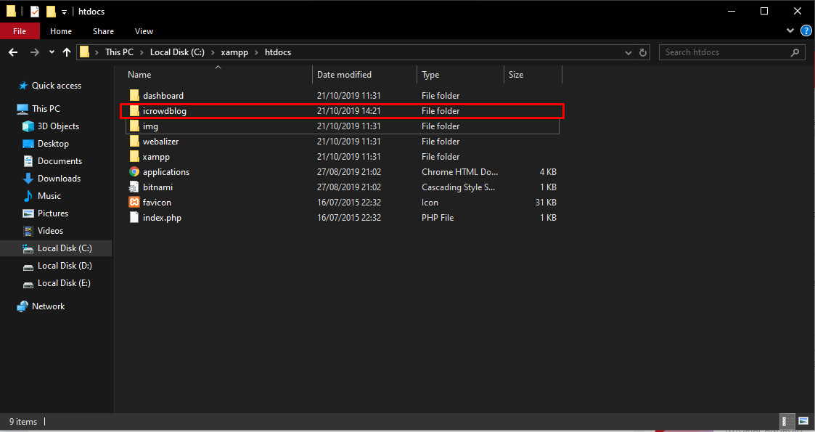Open the Share ribbon tab
This screenshot has width=815, height=432.
104,31
